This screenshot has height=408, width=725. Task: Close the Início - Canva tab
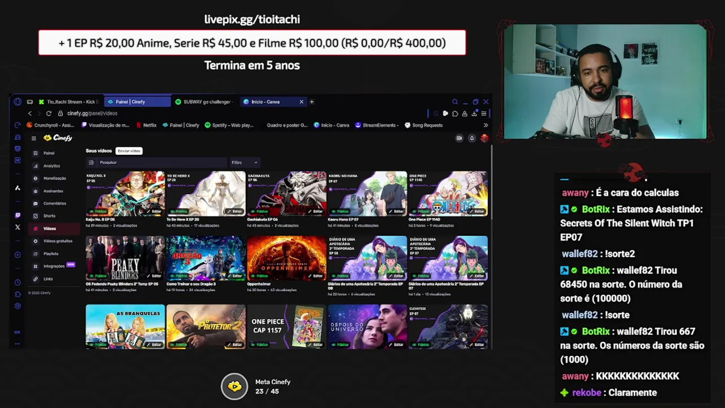tap(301, 102)
